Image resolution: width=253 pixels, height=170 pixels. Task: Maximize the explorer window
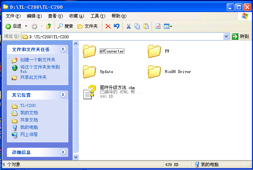coord(239,7)
